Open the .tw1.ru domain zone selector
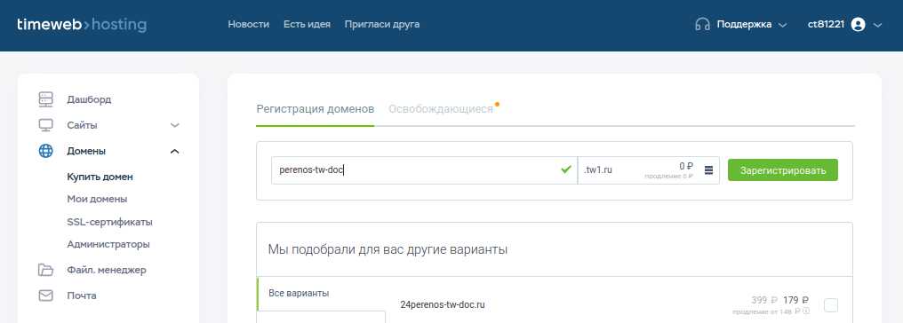 pos(649,170)
